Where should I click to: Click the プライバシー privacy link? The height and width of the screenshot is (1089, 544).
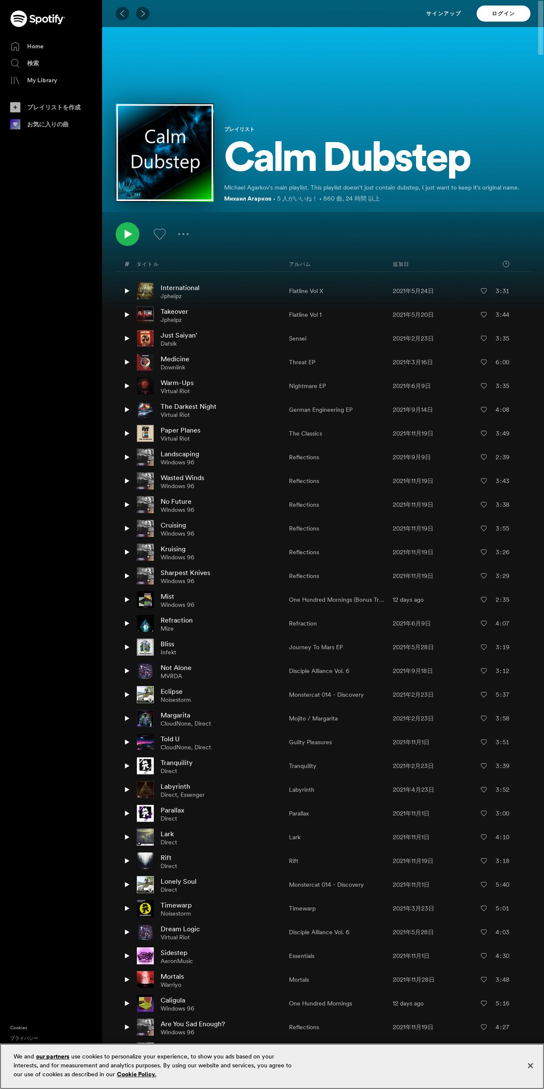[x=24, y=1038]
